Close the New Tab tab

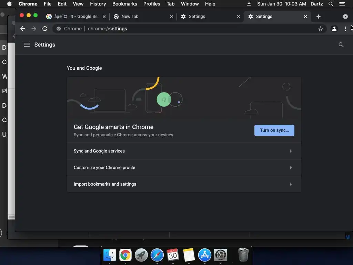(x=171, y=17)
